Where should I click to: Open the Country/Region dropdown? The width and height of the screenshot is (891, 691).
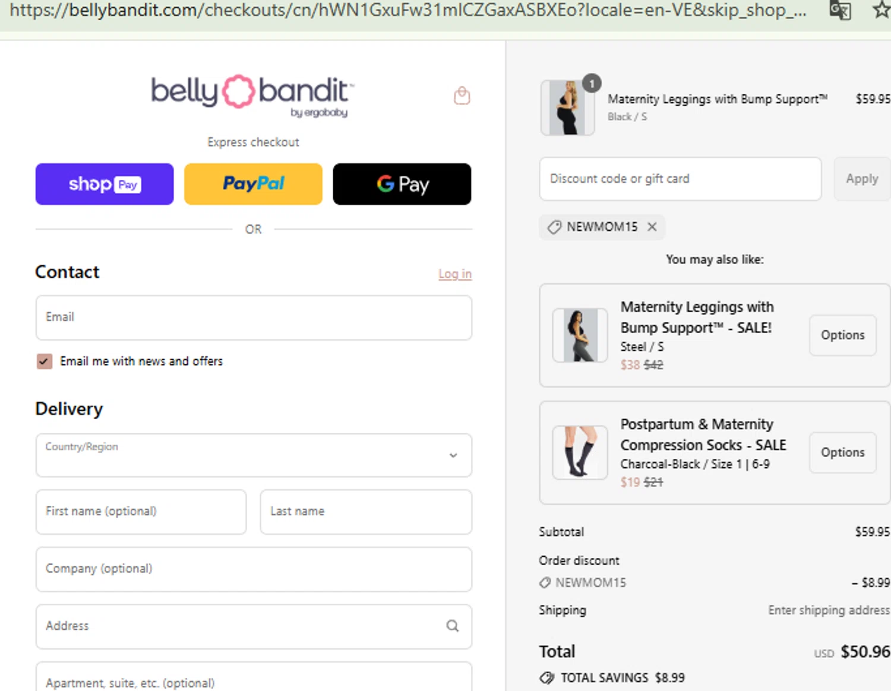click(254, 455)
